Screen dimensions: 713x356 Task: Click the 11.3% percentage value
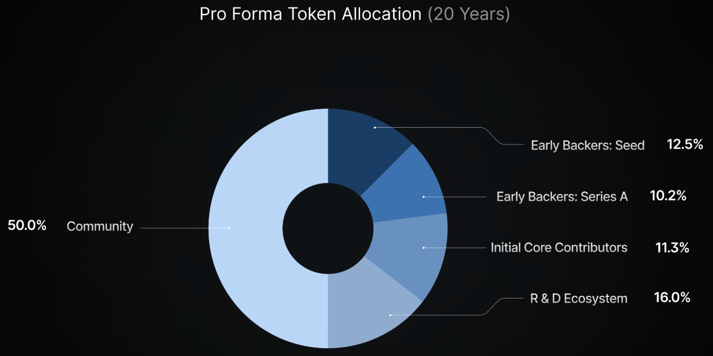[672, 247]
